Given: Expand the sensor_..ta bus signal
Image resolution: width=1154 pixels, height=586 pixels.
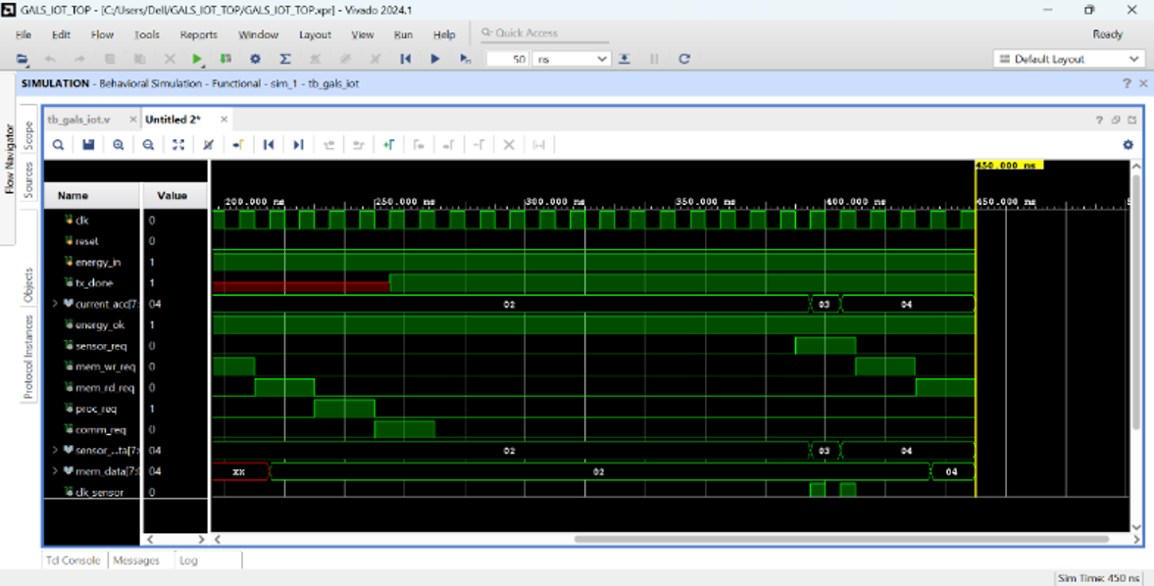Looking at the screenshot, I should [x=55, y=449].
